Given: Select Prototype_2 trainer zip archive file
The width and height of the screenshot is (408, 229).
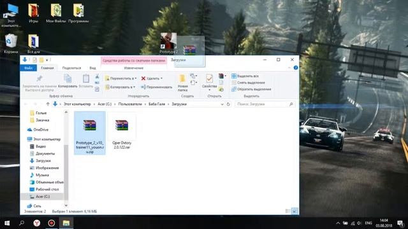Looking at the screenshot, I should point(90,133).
